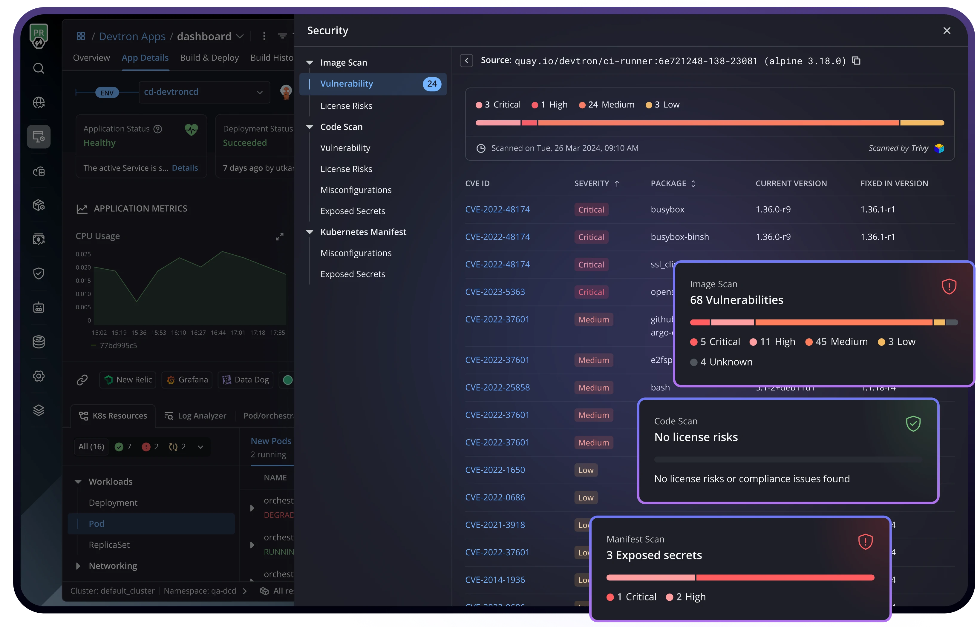Click the three-dot menu near dashboard

264,36
